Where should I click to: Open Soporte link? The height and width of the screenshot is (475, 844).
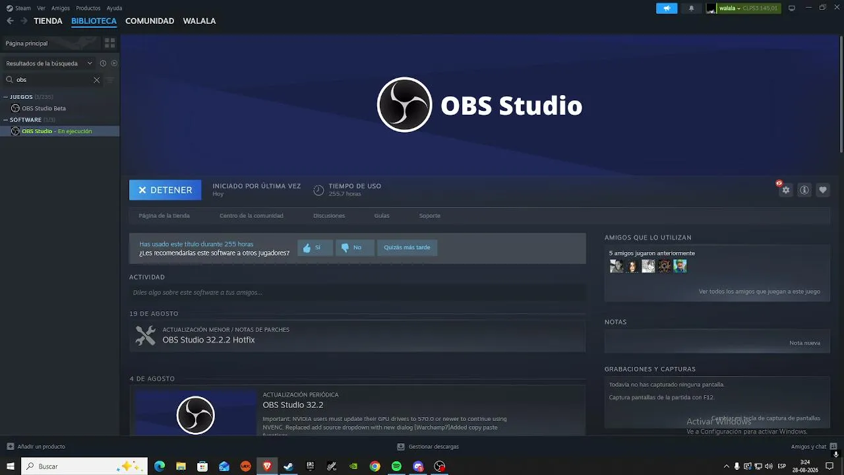(x=430, y=216)
